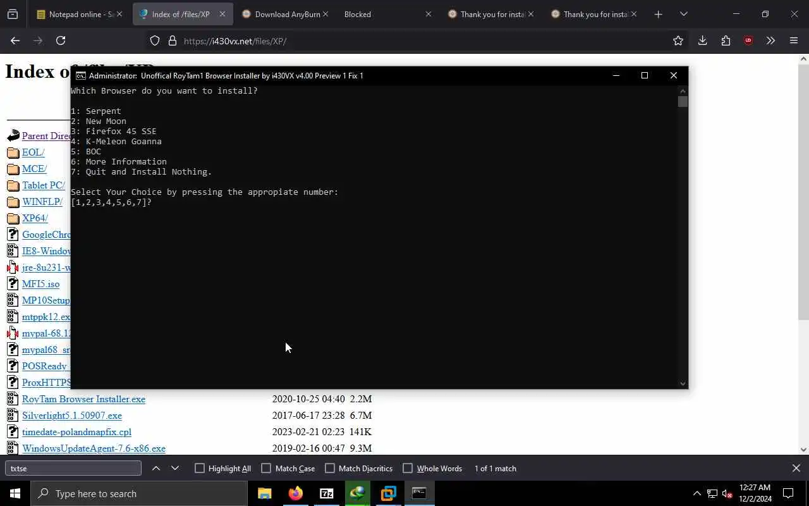Open the extensions puzzle icon
The width and height of the screenshot is (809, 506).
(x=726, y=40)
